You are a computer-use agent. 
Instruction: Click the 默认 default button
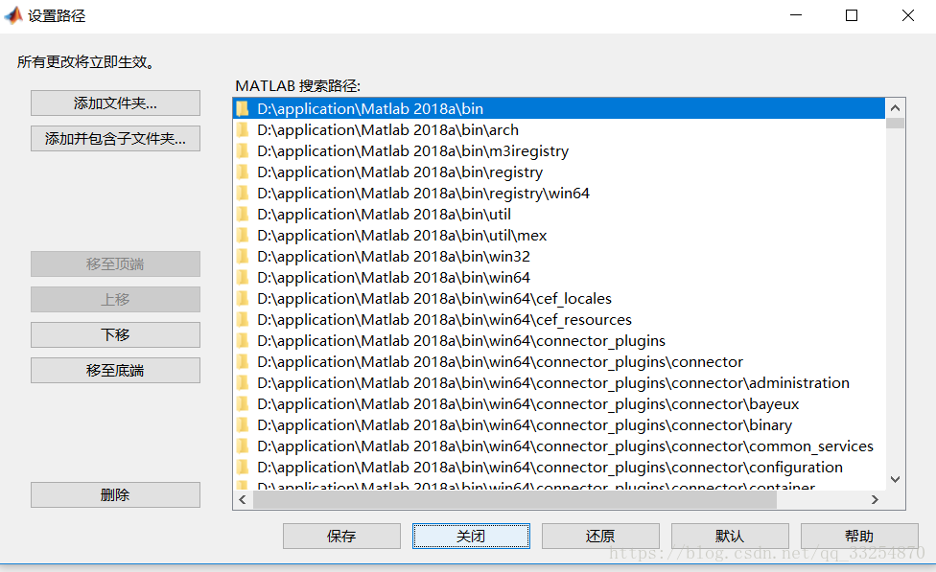tap(730, 537)
